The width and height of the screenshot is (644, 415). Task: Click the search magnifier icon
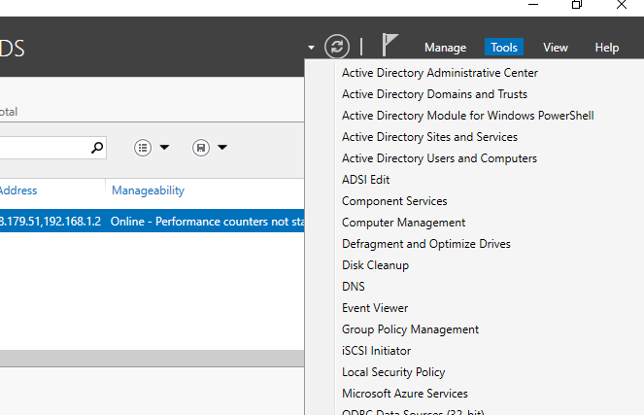[97, 148]
